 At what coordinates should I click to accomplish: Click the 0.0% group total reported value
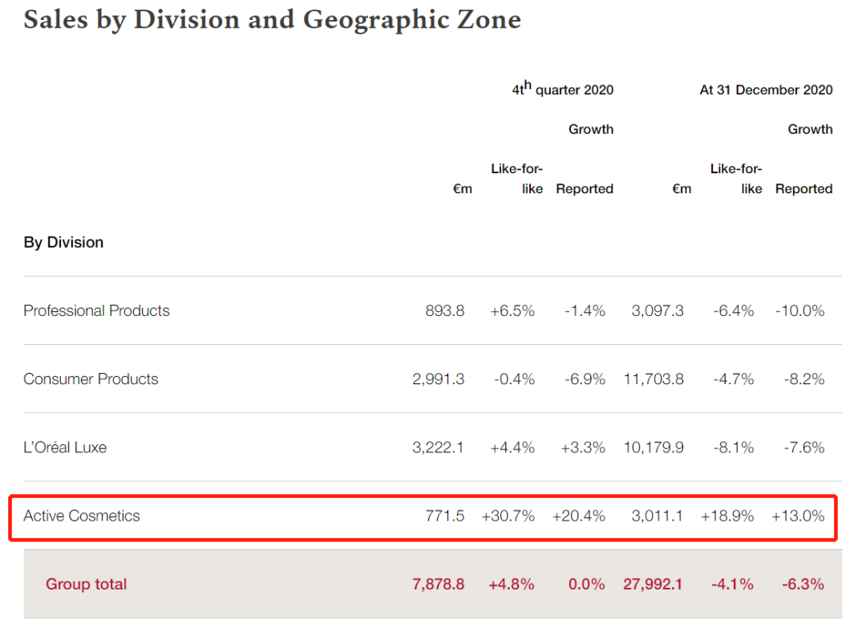pos(586,585)
